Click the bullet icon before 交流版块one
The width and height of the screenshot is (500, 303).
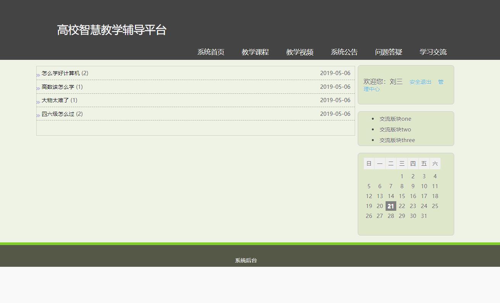pos(373,119)
